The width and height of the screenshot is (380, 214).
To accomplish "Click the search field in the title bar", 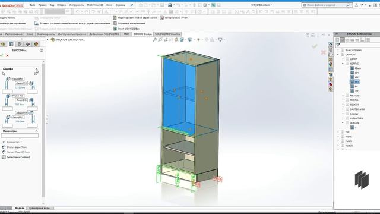I will click(326, 5).
